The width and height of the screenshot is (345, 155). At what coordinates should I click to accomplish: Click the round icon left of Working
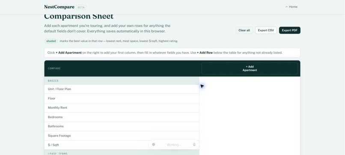click(x=153, y=144)
